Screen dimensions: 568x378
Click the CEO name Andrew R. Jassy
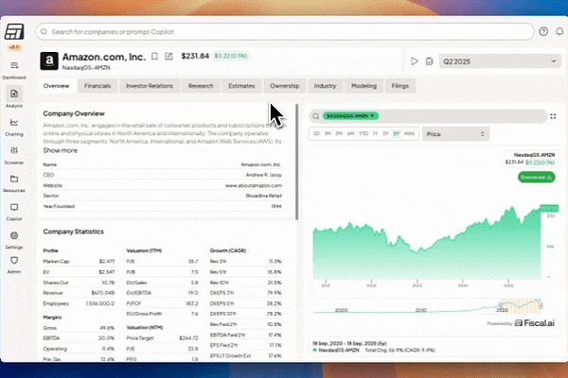tap(264, 175)
